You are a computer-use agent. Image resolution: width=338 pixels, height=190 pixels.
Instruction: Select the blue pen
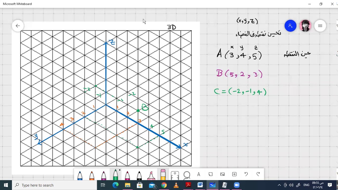pos(80,175)
